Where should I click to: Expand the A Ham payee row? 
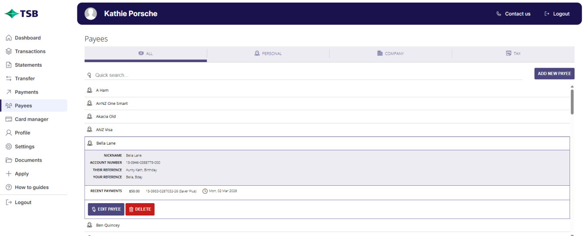[327, 90]
